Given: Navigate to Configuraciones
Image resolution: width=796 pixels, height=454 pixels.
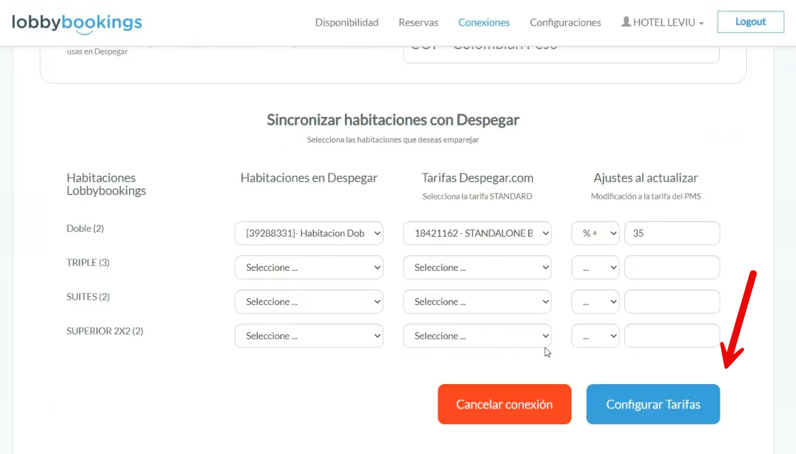Looking at the screenshot, I should point(566,22).
